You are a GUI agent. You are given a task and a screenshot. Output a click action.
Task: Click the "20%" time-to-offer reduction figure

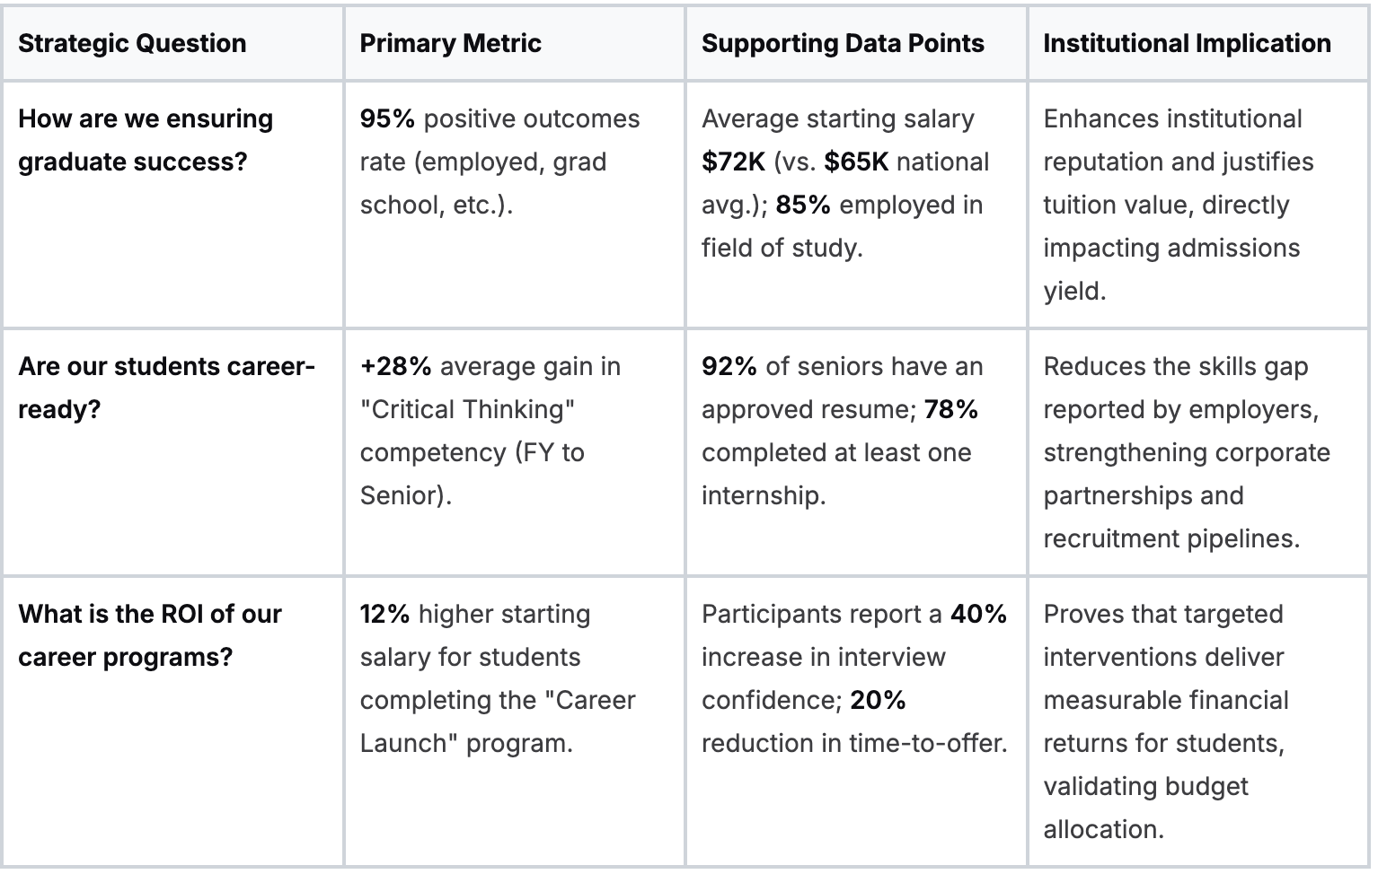pos(878,701)
